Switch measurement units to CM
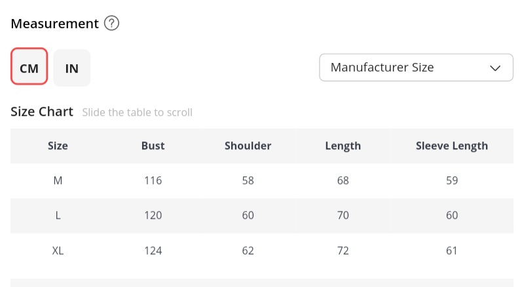Image resolution: width=524 pixels, height=287 pixels. coord(29,67)
